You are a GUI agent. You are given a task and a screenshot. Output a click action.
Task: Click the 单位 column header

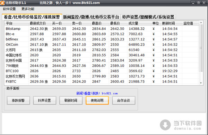(x=156, y=23)
